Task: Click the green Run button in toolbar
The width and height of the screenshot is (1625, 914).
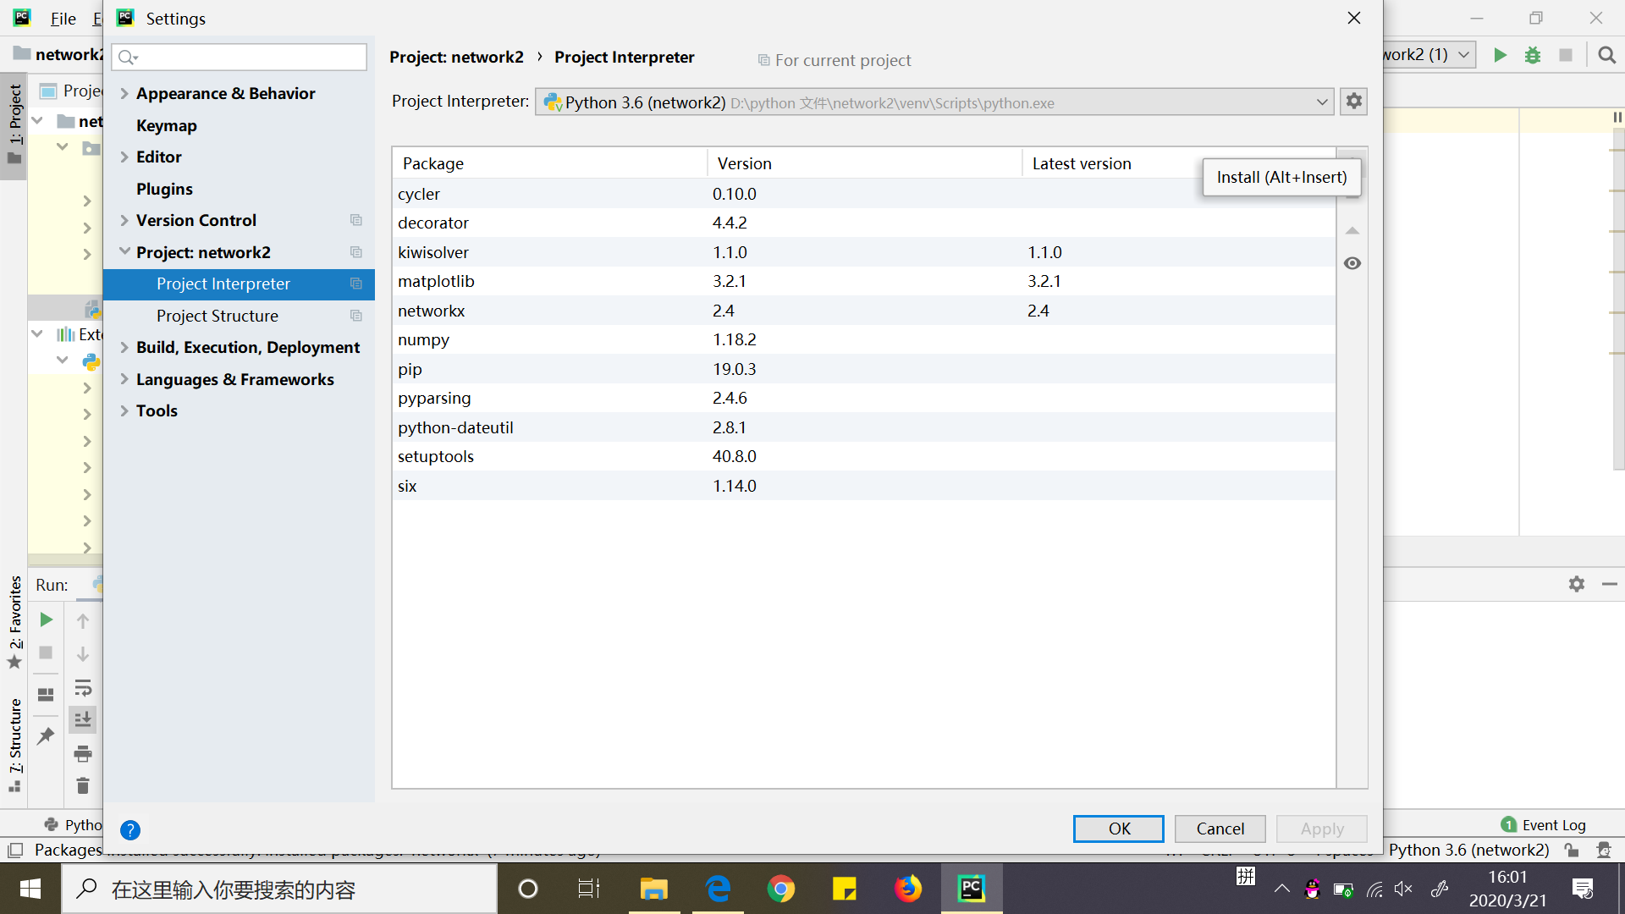Action: [1500, 55]
